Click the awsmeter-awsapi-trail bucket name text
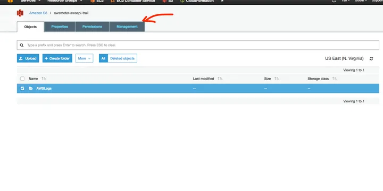Image resolution: width=383 pixels, height=191 pixels. pyautogui.click(x=71, y=13)
